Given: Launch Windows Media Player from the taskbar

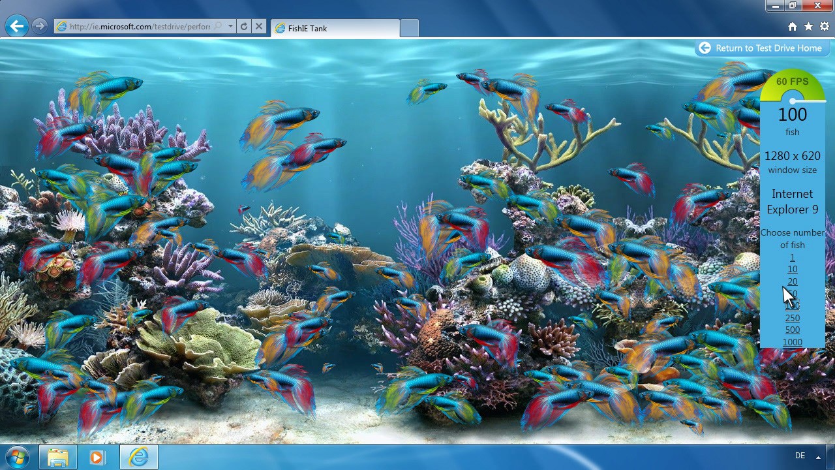Looking at the screenshot, I should [98, 458].
